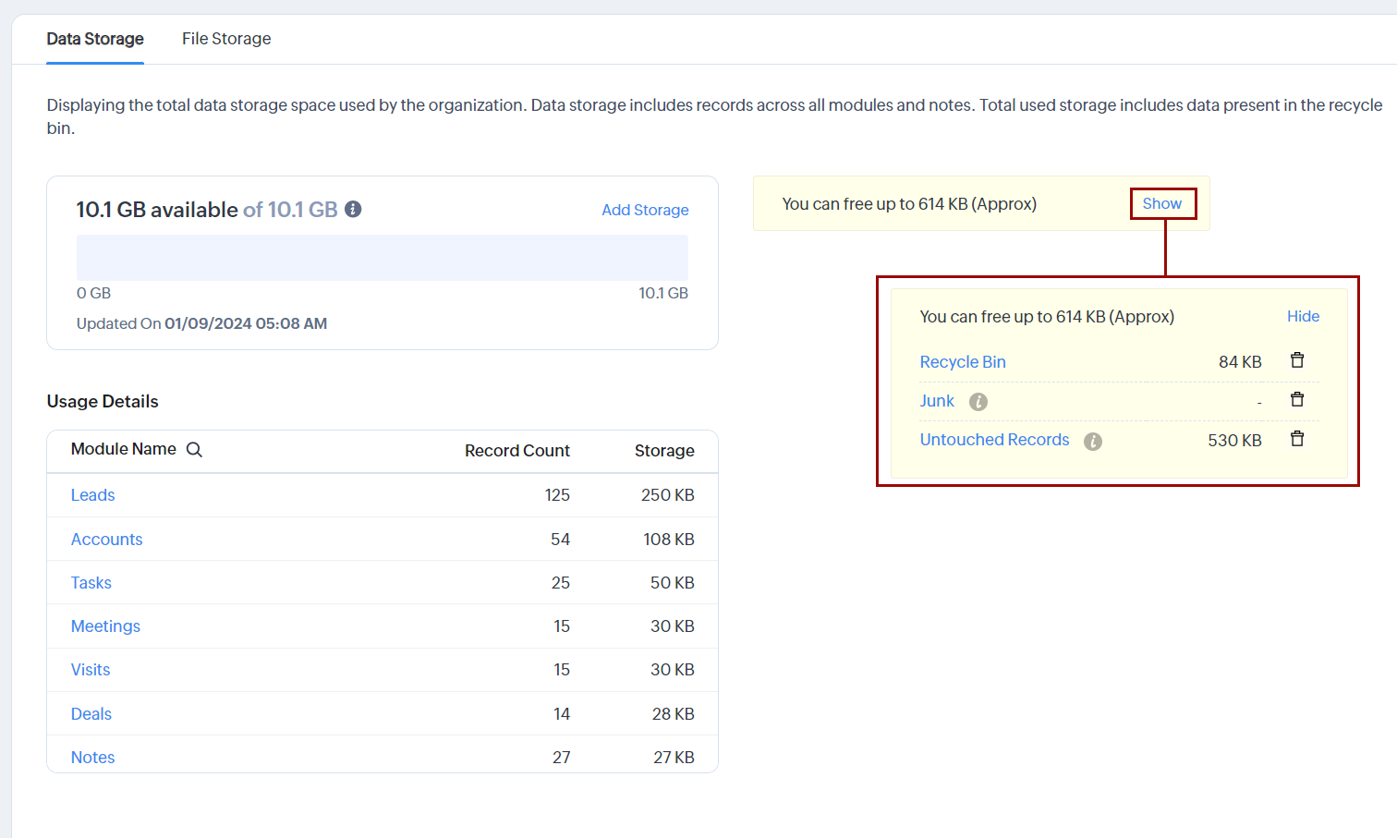Click info icon next to Untouched Records

tap(1093, 442)
